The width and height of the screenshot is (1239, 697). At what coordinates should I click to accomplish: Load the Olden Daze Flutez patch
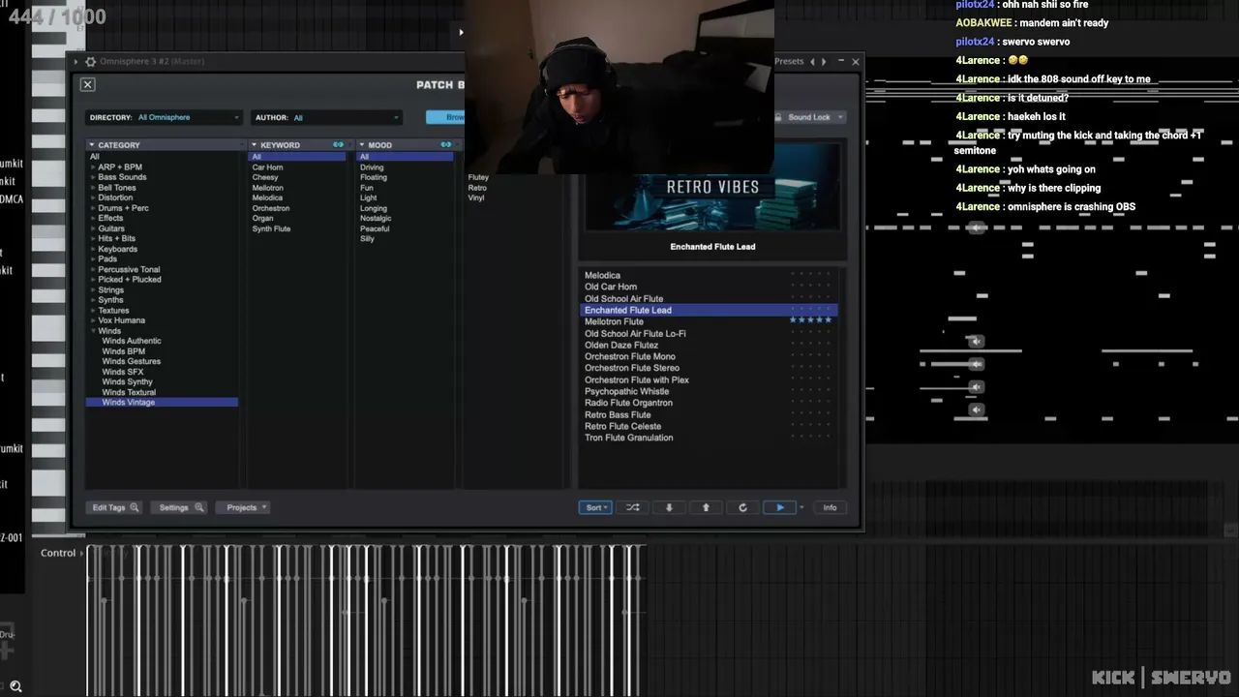[621, 346]
